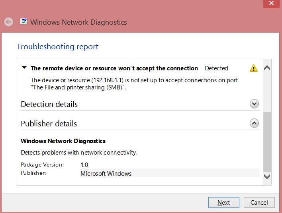This screenshot has width=282, height=213.
Task: Click the Package Version value 1.0
Action: pos(84,165)
